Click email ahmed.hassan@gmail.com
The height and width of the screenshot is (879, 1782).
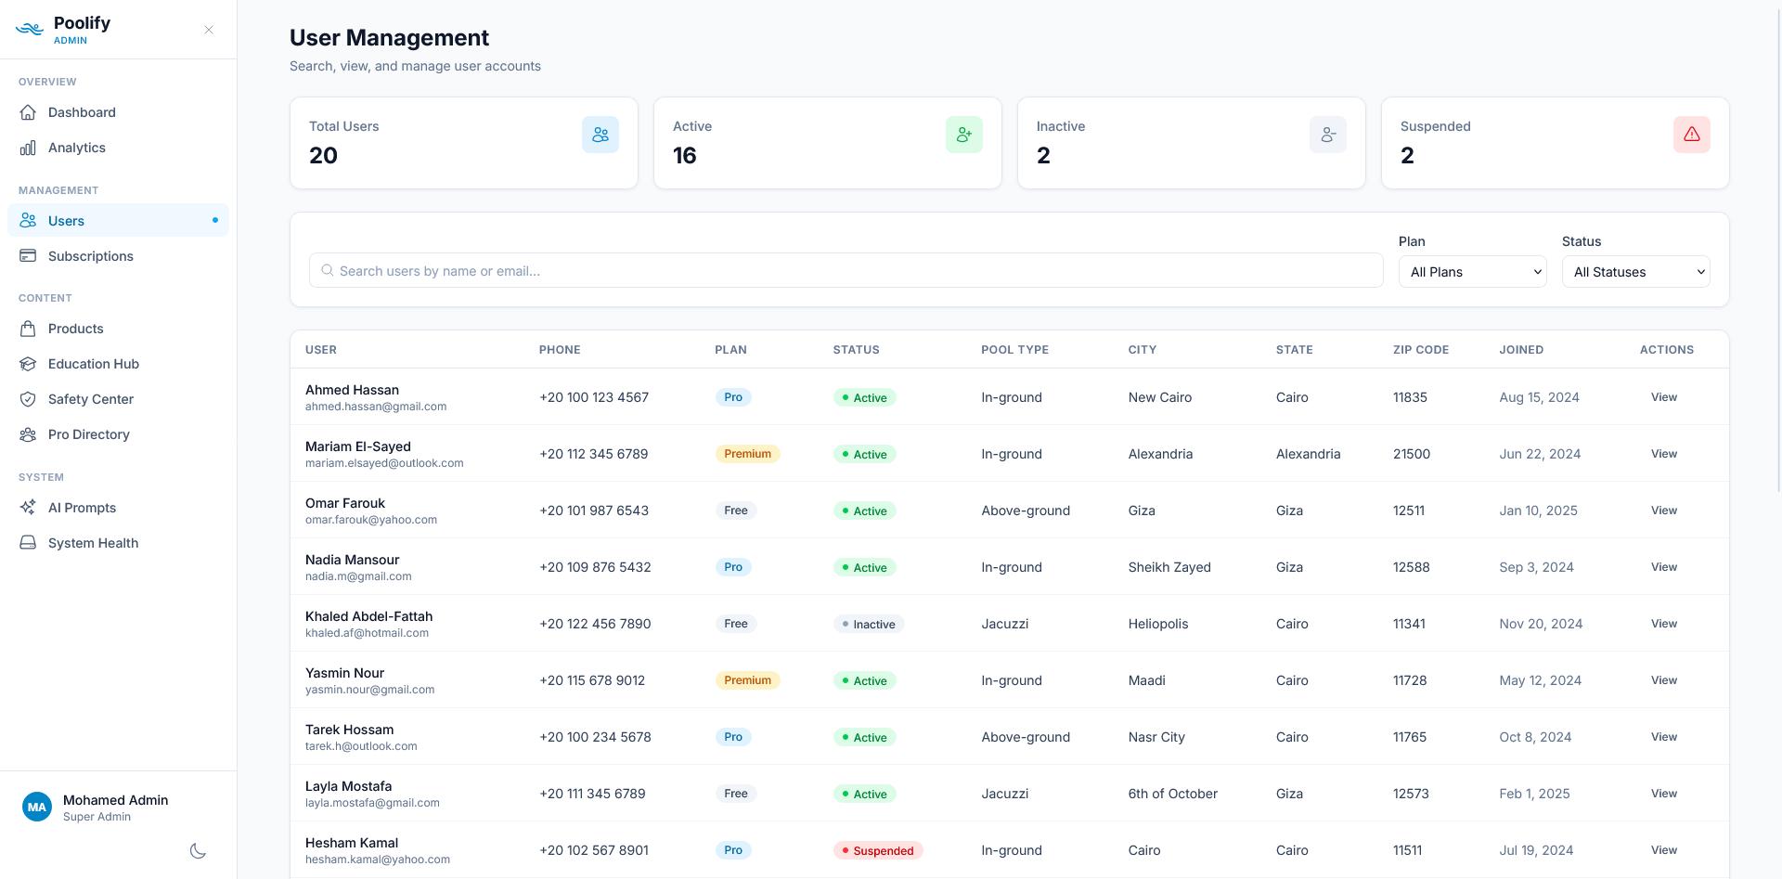tap(376, 407)
